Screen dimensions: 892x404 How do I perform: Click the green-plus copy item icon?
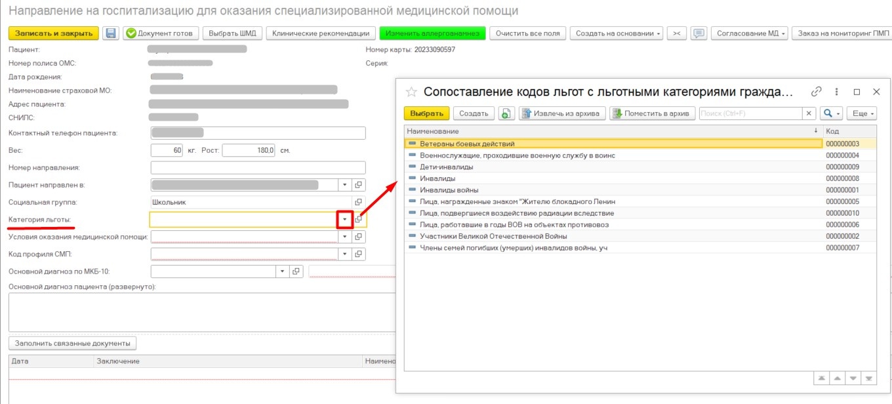tap(506, 113)
